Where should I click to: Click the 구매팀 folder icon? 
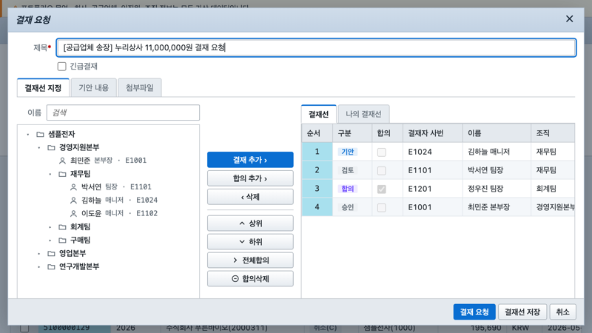[x=62, y=240]
